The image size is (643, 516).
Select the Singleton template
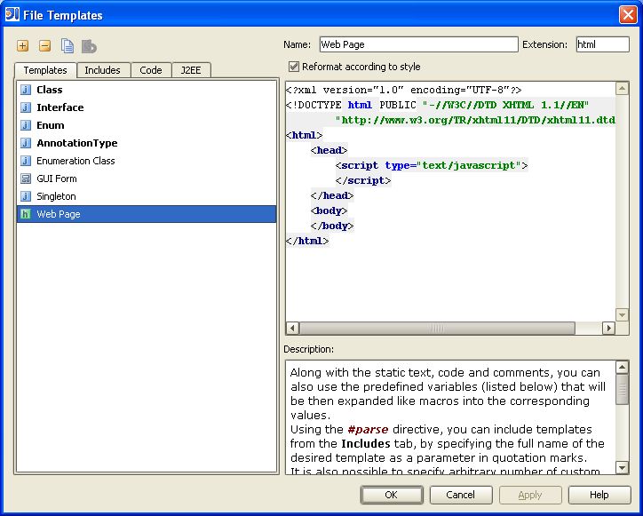pyautogui.click(x=147, y=196)
